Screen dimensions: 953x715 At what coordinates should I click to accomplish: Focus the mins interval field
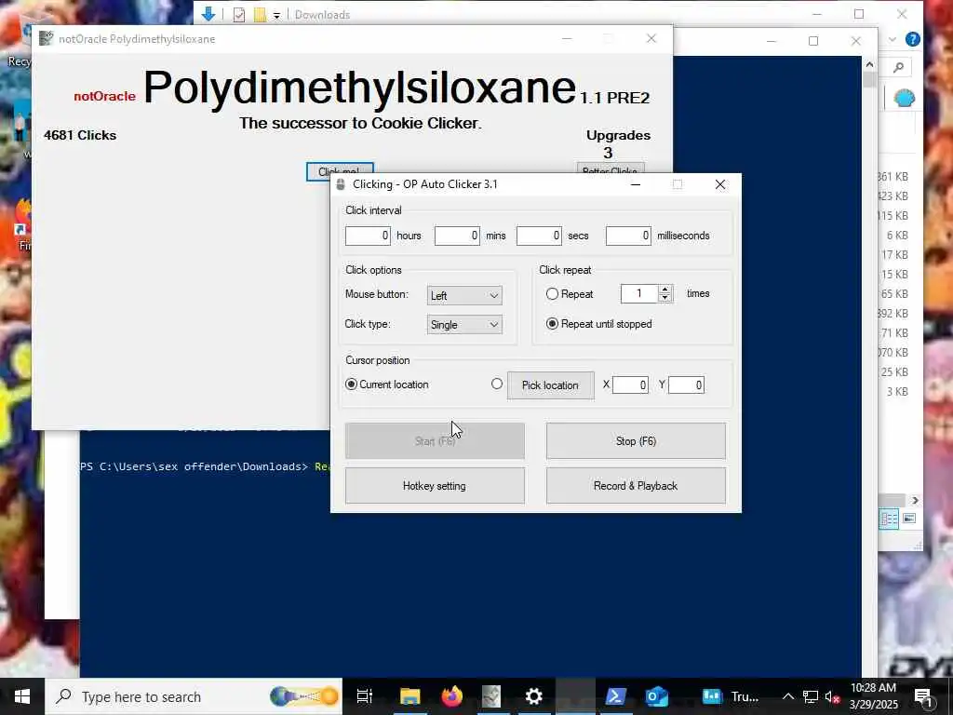(457, 236)
